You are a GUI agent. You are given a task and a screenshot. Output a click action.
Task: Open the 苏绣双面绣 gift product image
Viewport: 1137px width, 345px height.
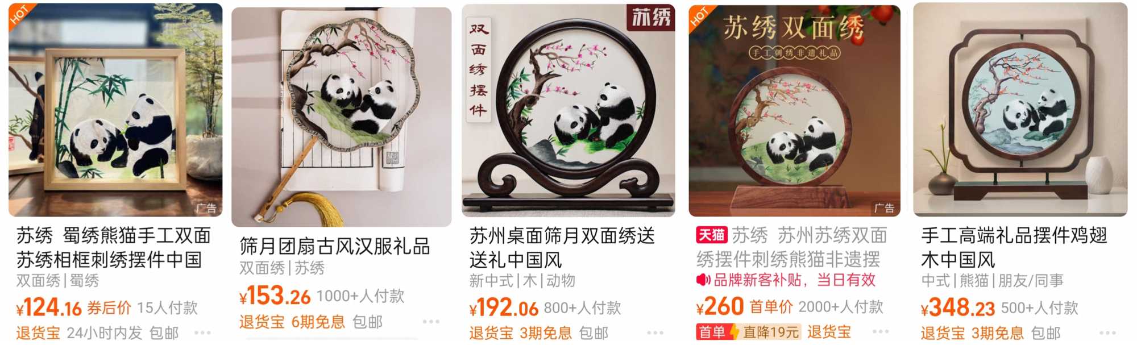[x=795, y=110]
